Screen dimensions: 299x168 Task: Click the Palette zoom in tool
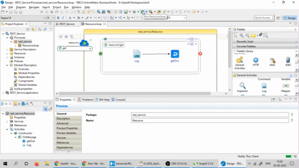[x=242, y=35]
